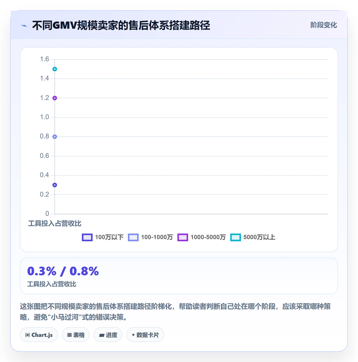Click the 数据卡片 tag chip
Screen dimensions: 358x362
click(145, 335)
